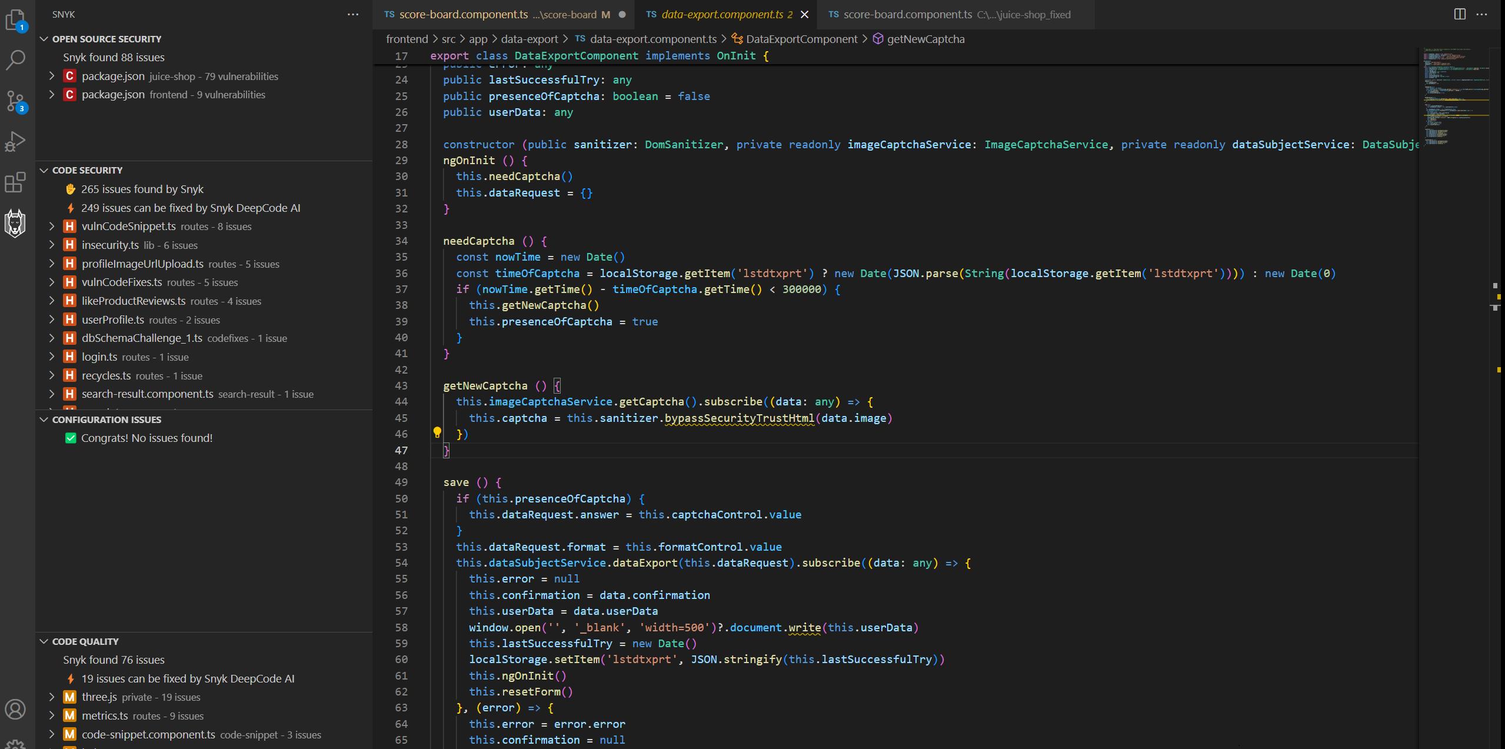The width and height of the screenshot is (1505, 749).
Task: Click the bypassSecurityTrustHtml underlined call
Action: (739, 418)
